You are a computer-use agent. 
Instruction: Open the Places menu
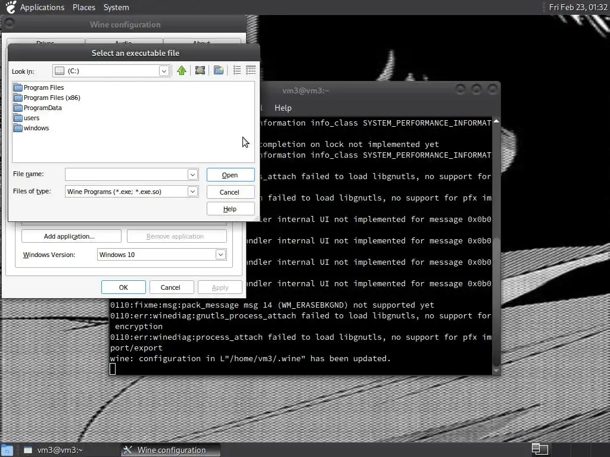point(84,7)
